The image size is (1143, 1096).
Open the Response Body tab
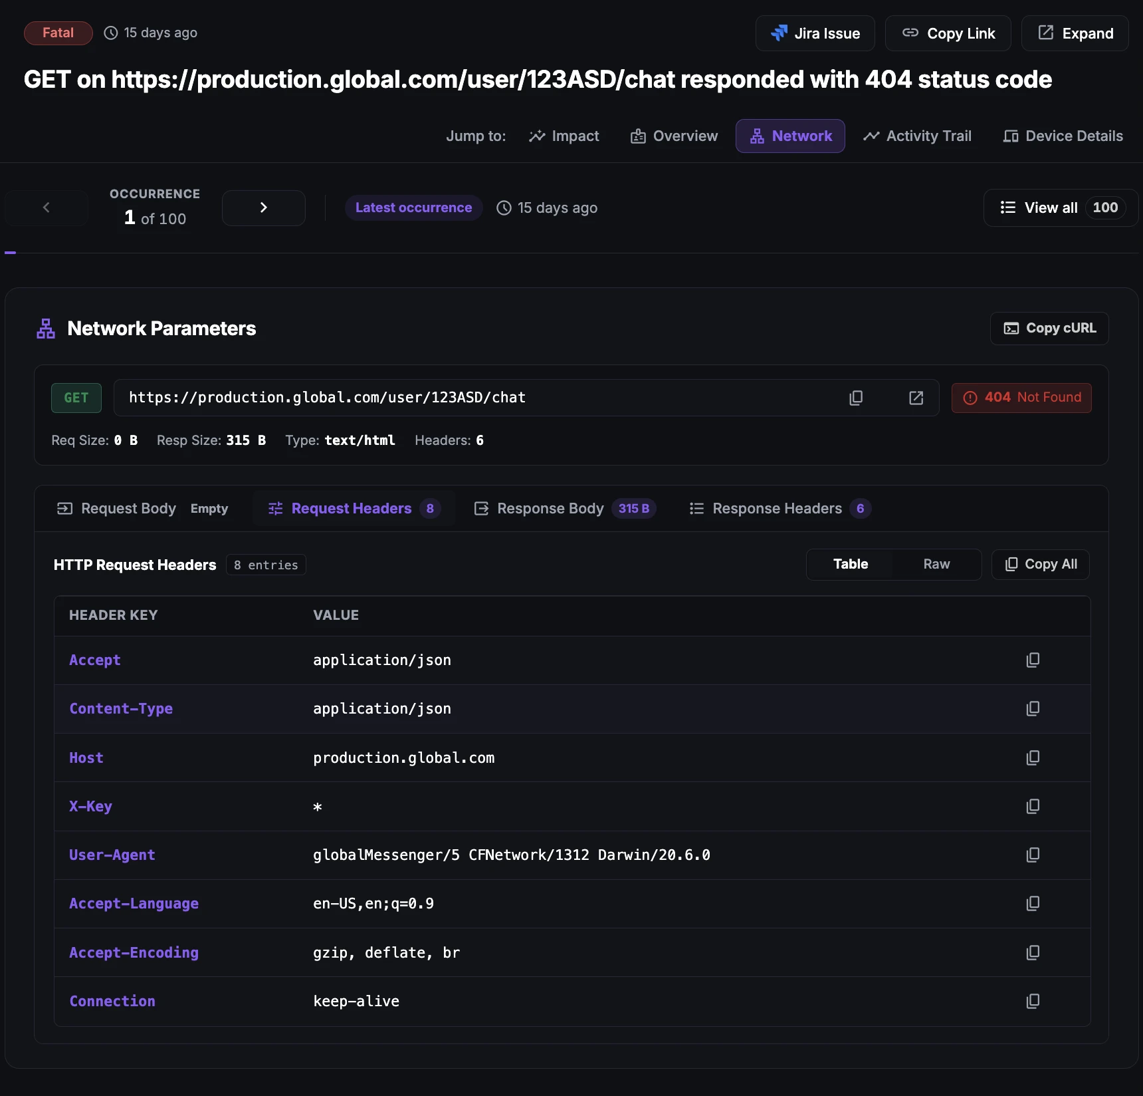565,508
